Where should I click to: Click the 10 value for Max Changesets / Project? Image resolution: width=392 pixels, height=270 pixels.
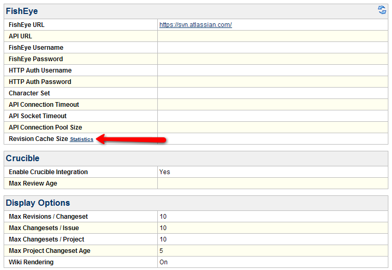point(163,239)
